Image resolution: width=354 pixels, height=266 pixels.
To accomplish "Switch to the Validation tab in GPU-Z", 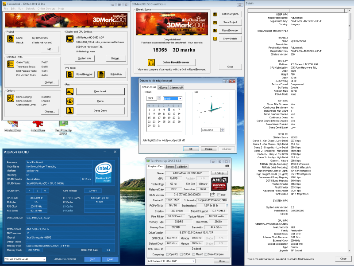I will point(182,167).
